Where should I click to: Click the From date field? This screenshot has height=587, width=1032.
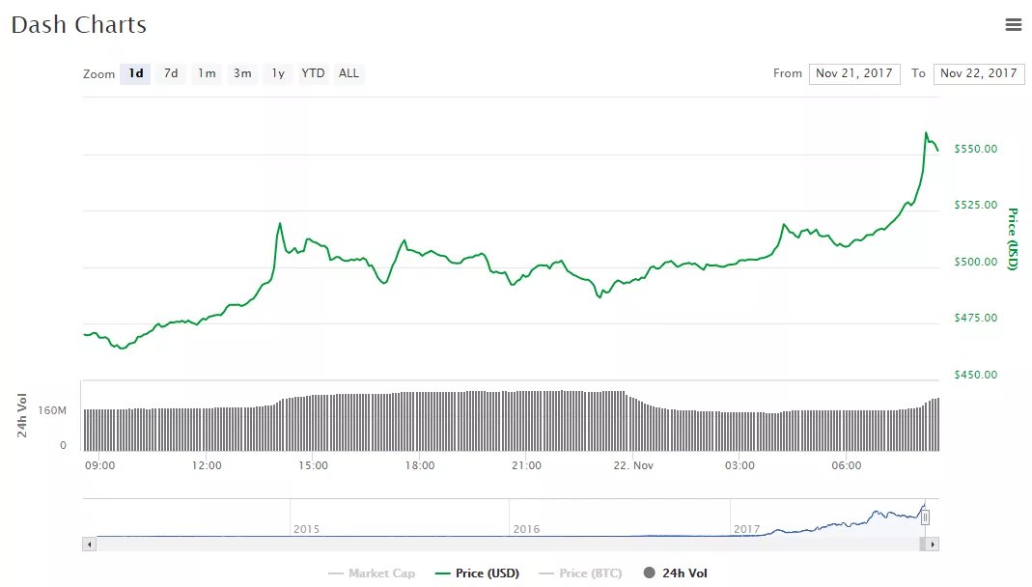pyautogui.click(x=854, y=73)
